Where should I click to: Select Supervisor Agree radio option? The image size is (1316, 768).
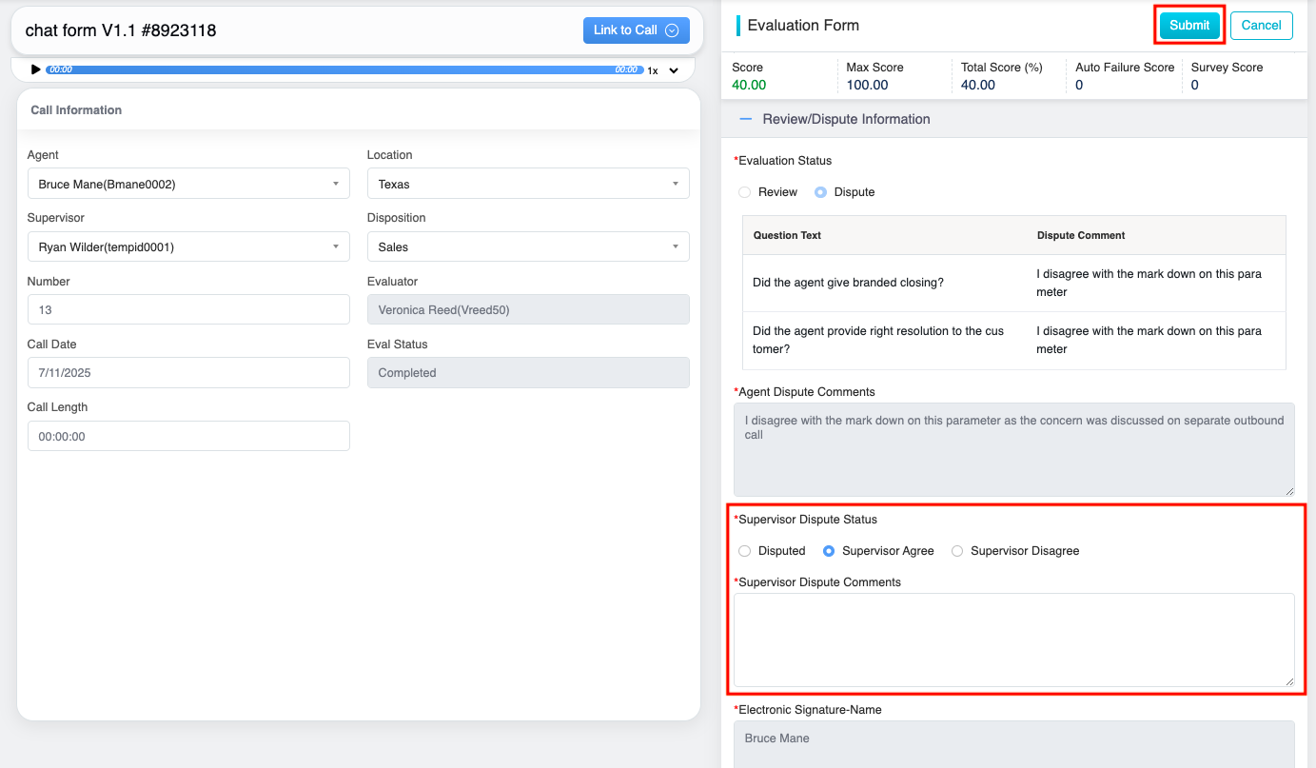(829, 551)
